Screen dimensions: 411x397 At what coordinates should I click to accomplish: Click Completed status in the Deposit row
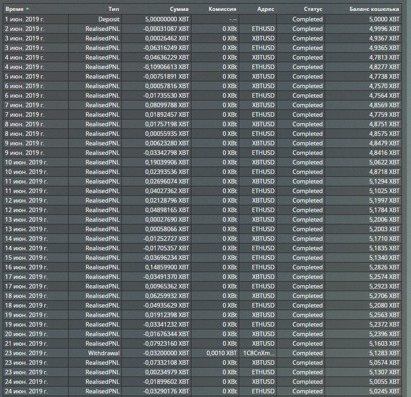pyautogui.click(x=307, y=19)
